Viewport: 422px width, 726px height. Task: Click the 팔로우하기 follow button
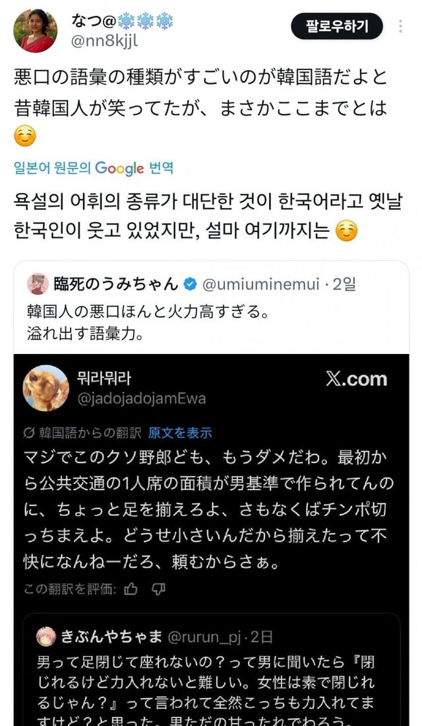[x=336, y=26]
